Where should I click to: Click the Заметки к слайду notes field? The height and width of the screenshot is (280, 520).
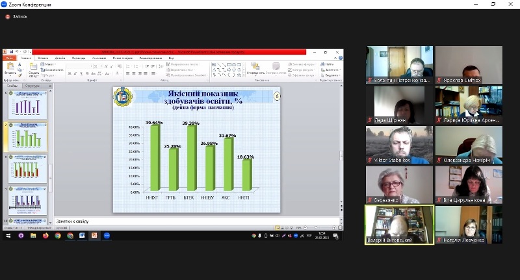(x=196, y=222)
